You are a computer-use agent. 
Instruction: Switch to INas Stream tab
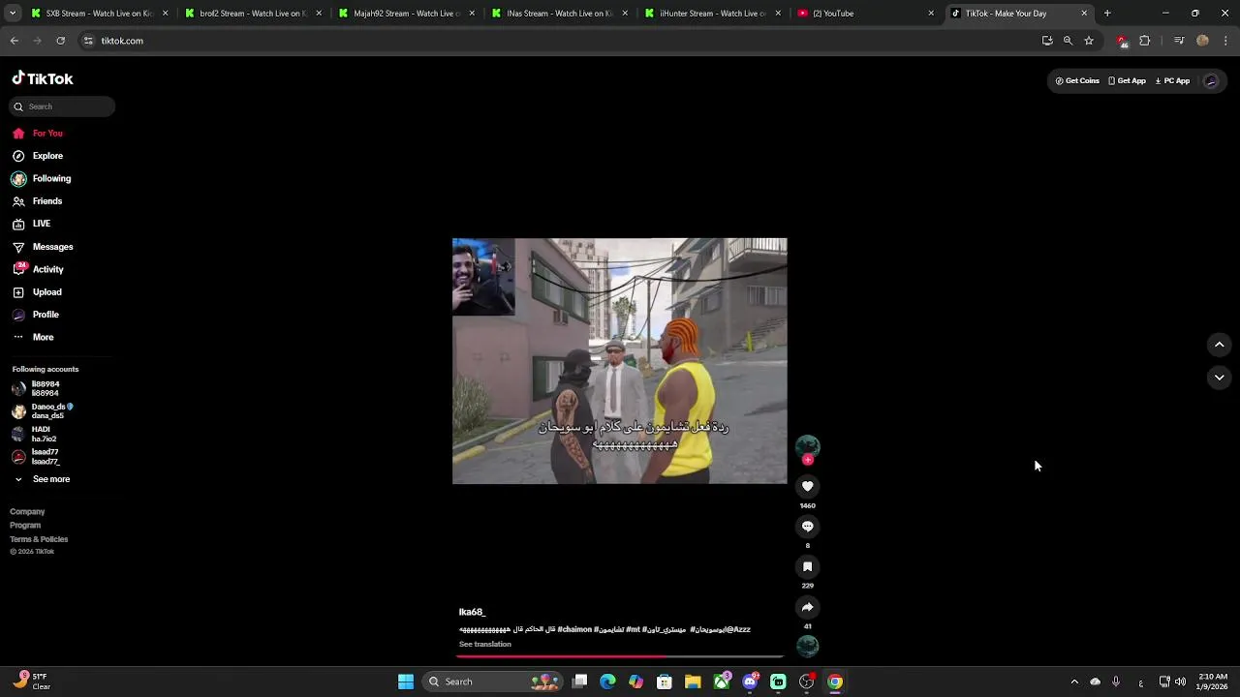558,14
